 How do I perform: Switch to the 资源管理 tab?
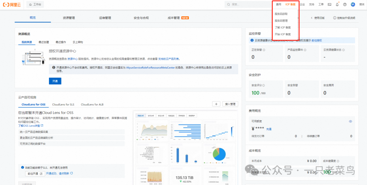click(x=69, y=18)
